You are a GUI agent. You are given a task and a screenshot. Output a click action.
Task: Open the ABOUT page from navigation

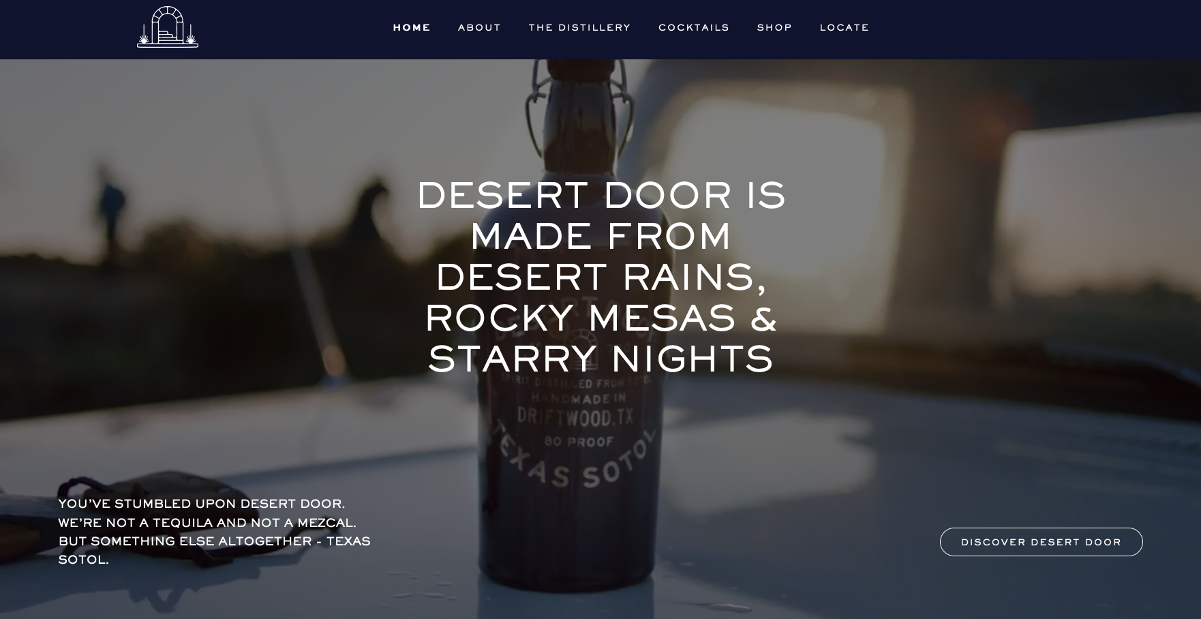point(479,27)
